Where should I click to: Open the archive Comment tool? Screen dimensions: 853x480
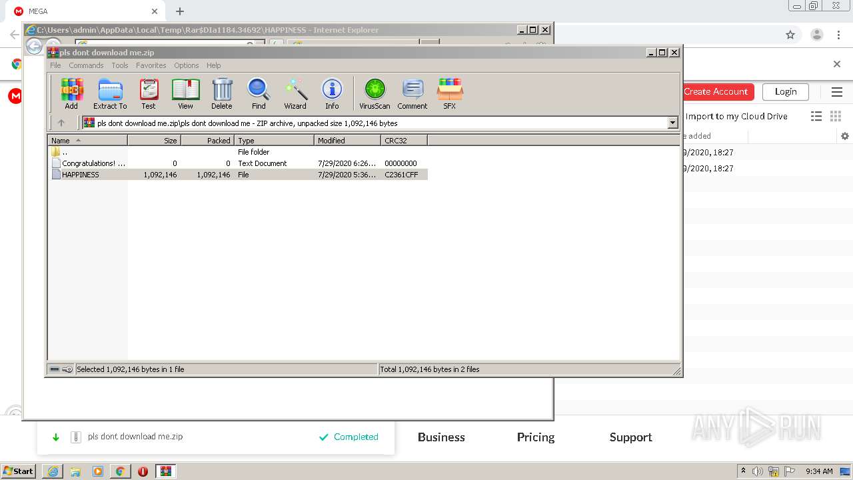click(413, 93)
